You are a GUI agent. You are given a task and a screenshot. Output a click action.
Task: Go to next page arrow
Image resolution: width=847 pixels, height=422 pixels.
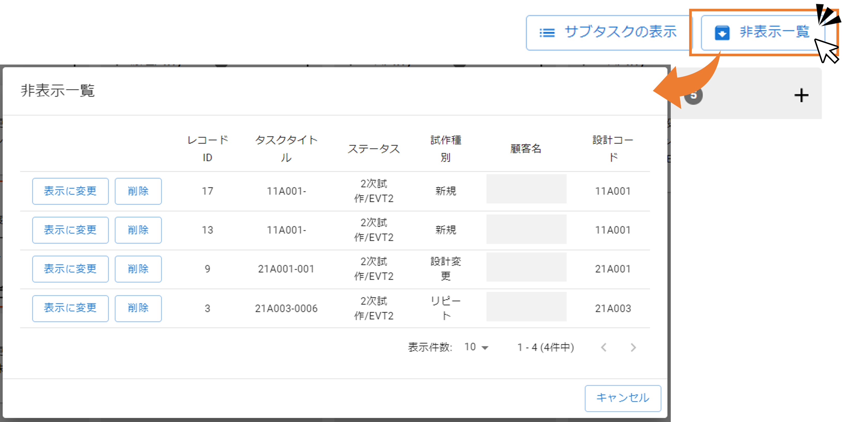pos(633,347)
